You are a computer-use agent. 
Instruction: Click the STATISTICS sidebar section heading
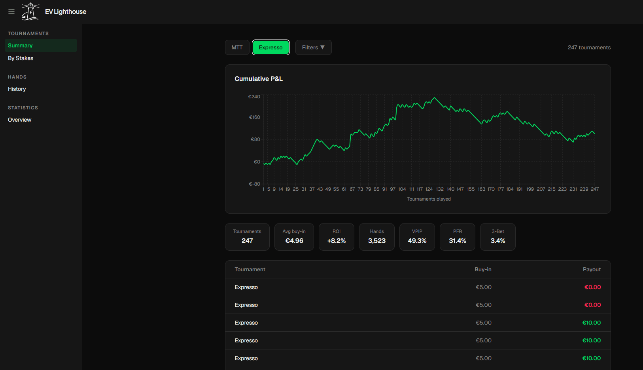[x=23, y=108]
